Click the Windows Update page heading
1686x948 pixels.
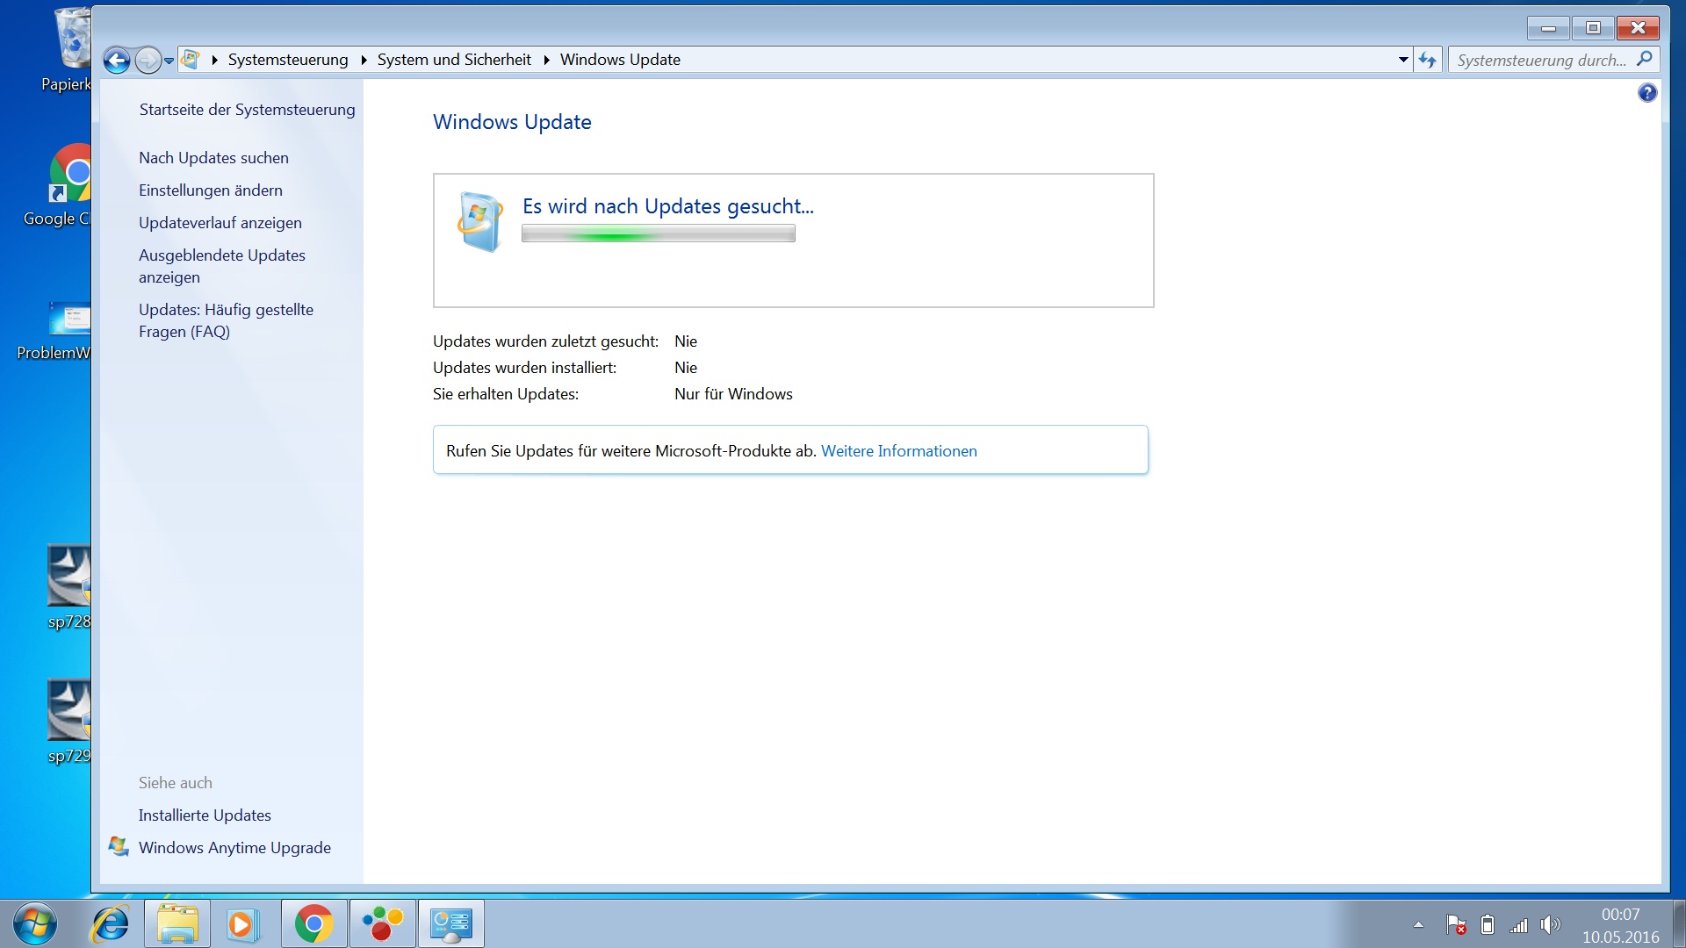512,122
